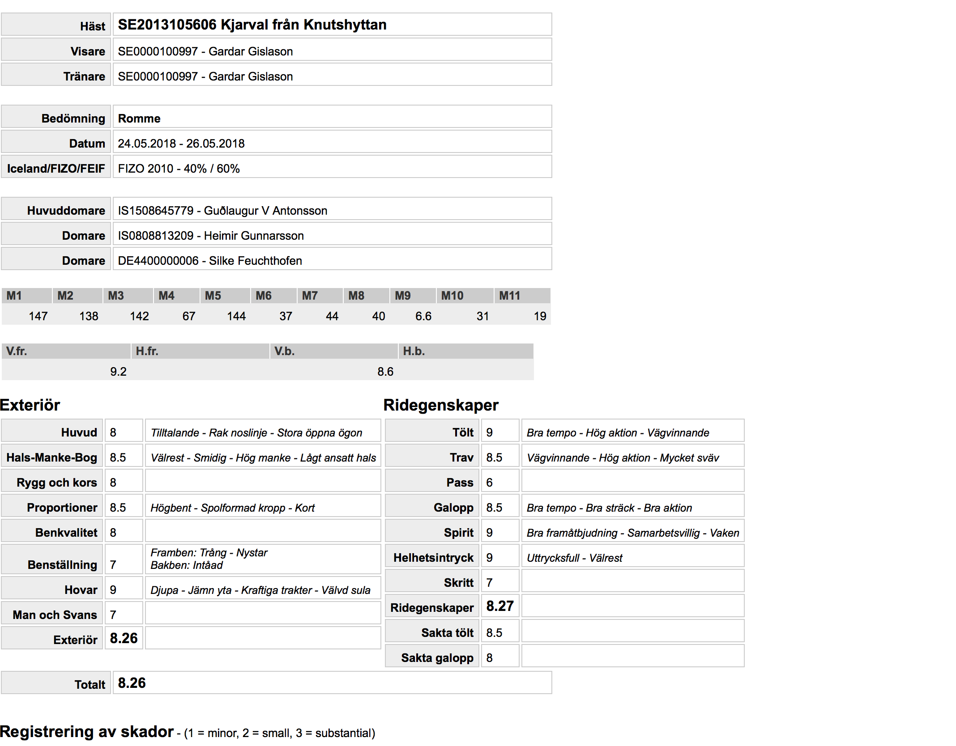Screen dimensions: 956x746
Task: Click Helhetsintryck comment 'Uttrycksfull - Välrest'
Action: [575, 558]
